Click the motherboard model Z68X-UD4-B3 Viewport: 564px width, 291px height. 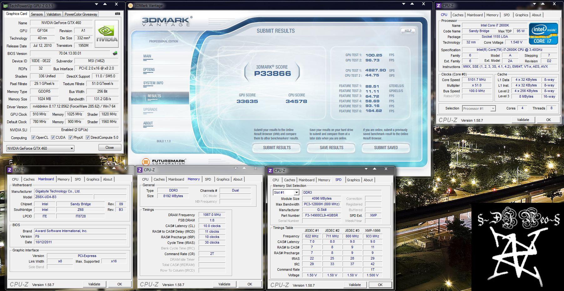(x=63, y=197)
